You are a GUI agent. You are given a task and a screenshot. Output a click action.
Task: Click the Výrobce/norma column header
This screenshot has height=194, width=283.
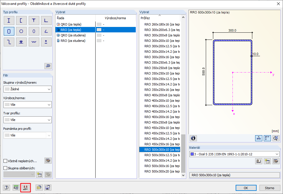click(115, 18)
